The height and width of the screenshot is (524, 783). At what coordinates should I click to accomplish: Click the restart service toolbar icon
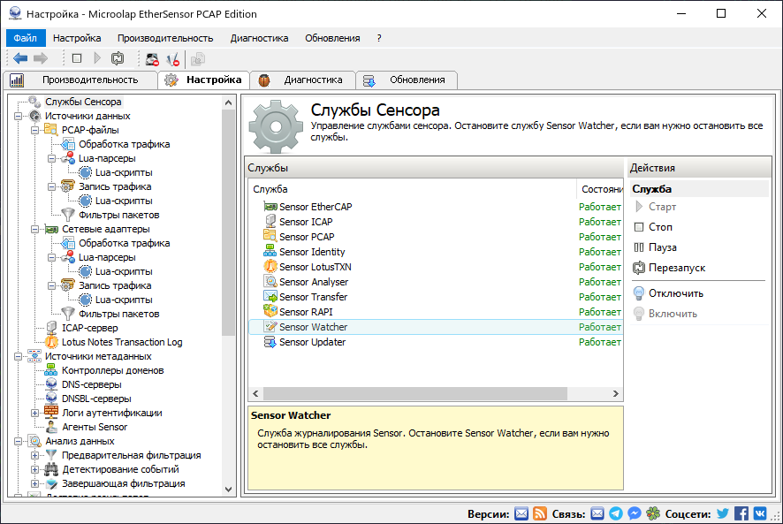(118, 58)
